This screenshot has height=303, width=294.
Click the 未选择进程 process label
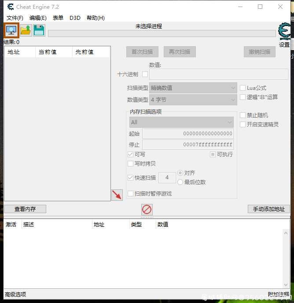(x=149, y=26)
